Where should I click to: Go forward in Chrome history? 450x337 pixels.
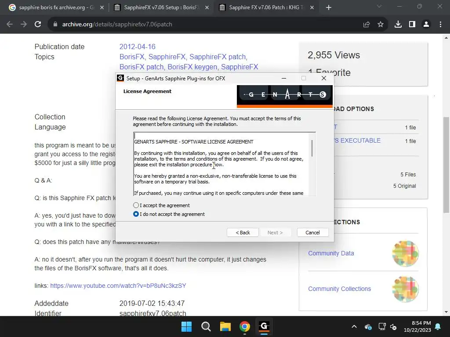click(x=24, y=25)
